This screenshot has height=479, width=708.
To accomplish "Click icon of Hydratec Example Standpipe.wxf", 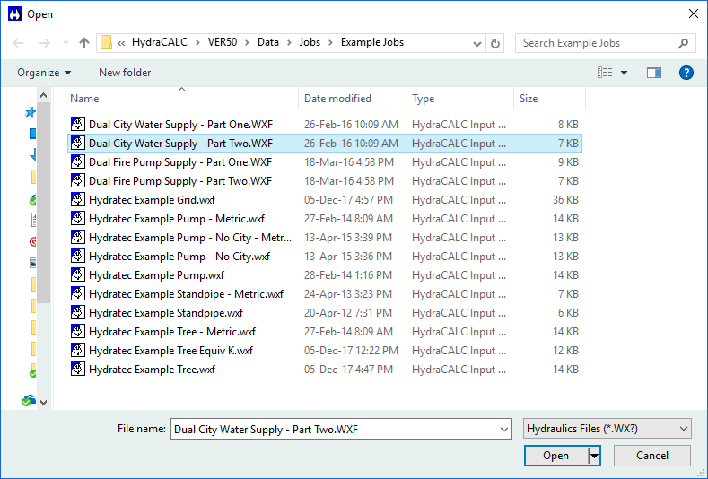I will click(x=78, y=313).
